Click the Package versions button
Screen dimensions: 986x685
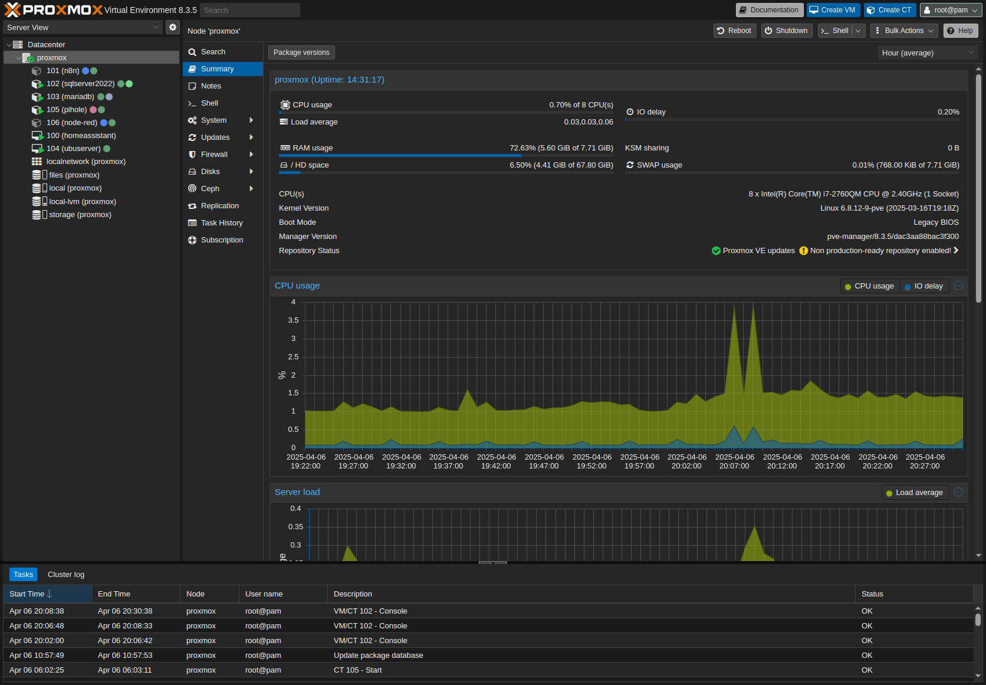tap(301, 52)
